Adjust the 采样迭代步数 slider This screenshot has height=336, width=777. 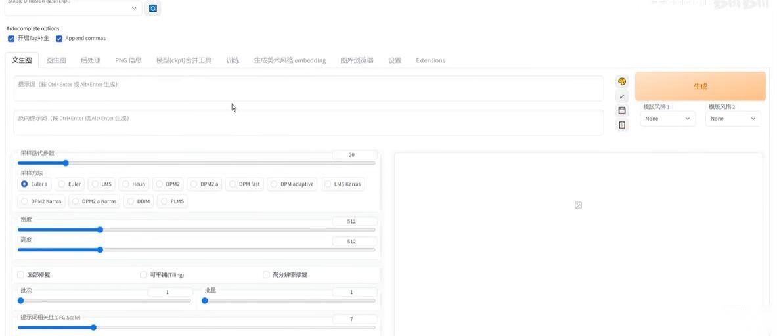point(196,163)
